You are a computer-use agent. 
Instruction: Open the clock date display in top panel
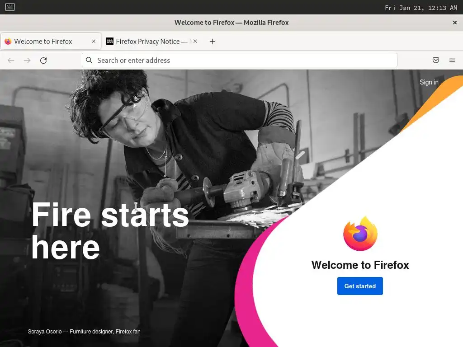421,8
